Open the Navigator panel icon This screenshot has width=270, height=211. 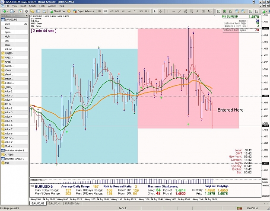[x=32, y=11]
